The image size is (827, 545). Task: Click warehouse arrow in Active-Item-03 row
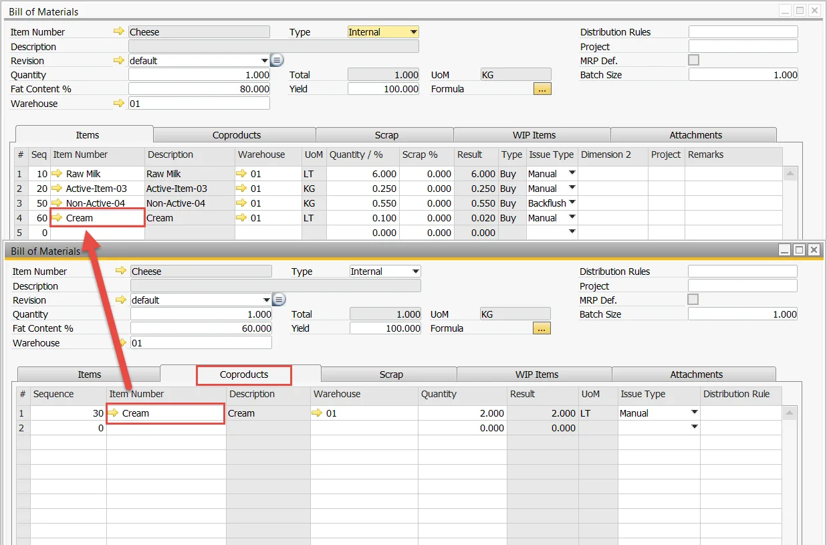242,189
